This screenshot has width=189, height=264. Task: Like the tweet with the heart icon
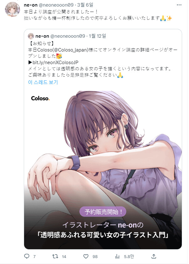coord(86,256)
